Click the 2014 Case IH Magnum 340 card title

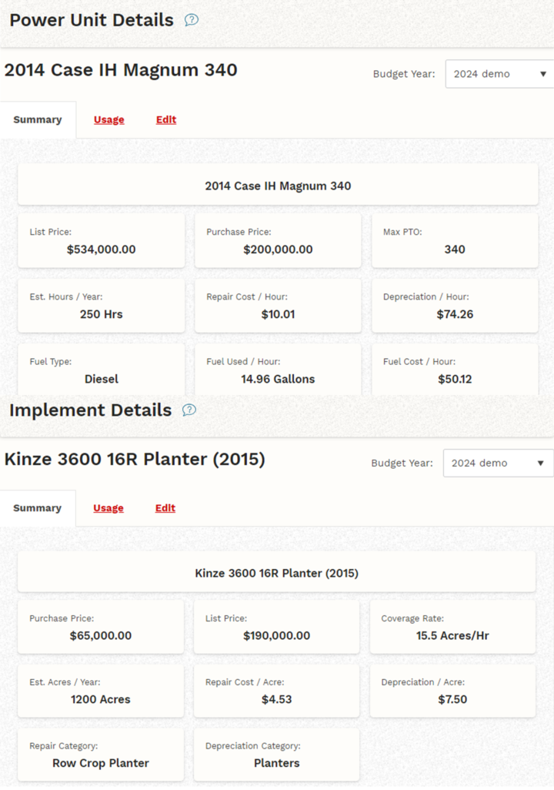278,186
